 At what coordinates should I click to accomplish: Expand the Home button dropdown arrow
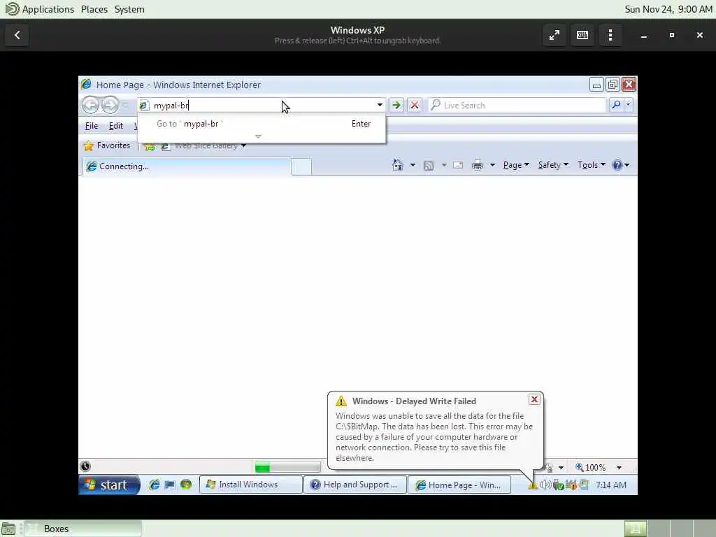coord(413,165)
